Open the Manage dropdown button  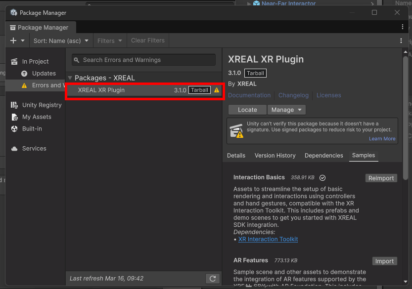tap(286, 110)
